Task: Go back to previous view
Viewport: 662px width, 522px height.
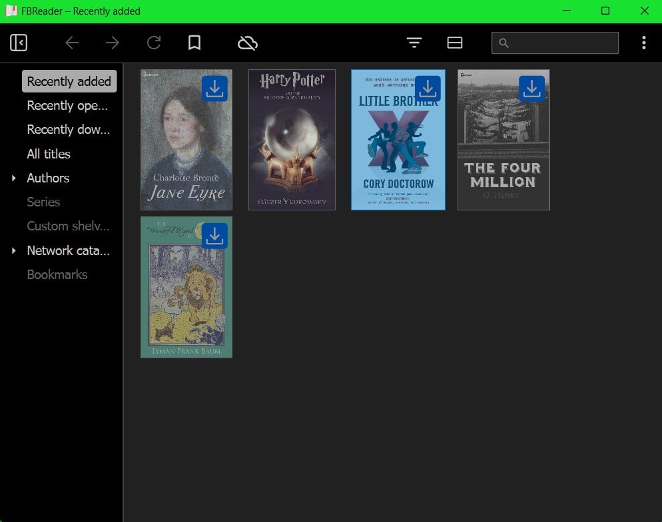Action: coord(72,43)
